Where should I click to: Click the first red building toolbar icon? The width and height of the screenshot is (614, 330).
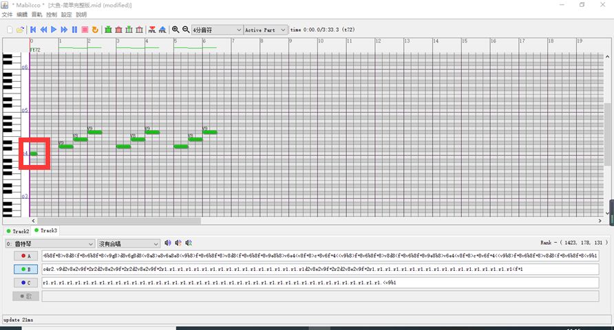coord(118,30)
